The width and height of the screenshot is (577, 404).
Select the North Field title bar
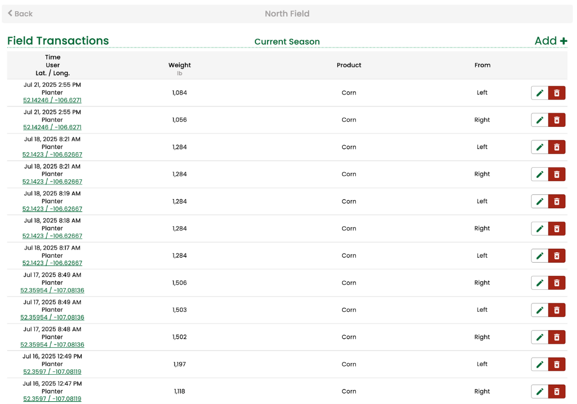(287, 13)
